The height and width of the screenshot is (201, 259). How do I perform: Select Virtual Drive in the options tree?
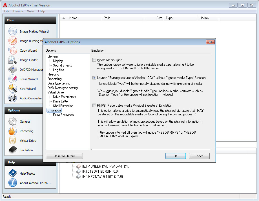[56, 92]
